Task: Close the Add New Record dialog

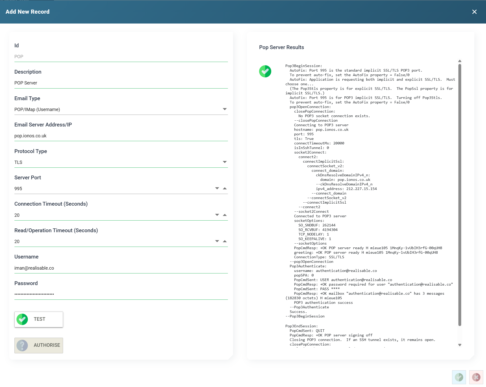Action: pyautogui.click(x=474, y=12)
